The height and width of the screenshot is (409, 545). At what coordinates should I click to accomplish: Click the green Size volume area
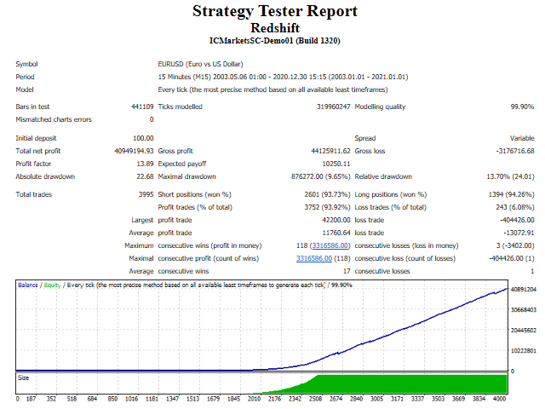(409, 383)
